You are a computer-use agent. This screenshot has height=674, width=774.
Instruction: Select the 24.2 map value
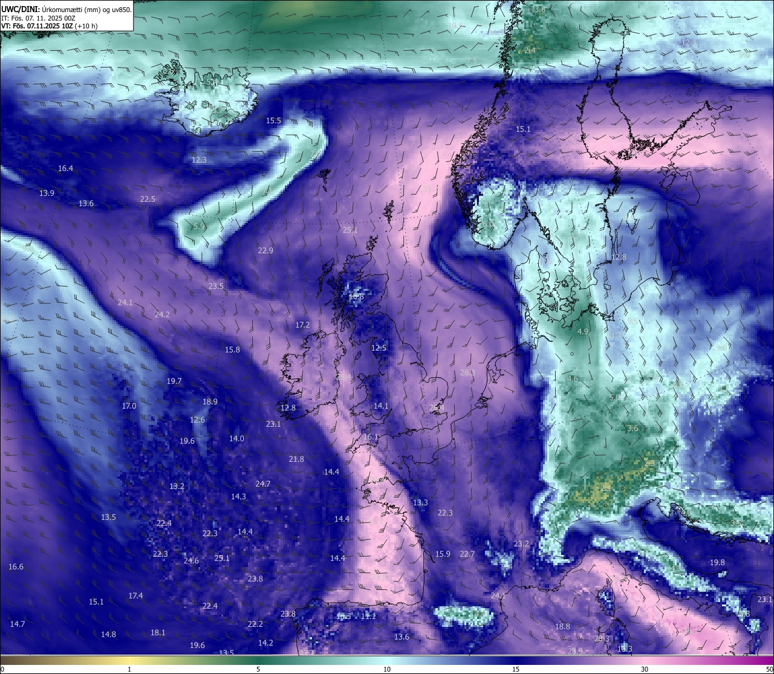pyautogui.click(x=162, y=315)
